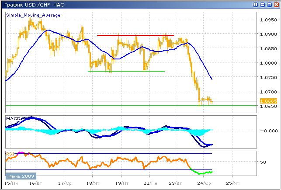281x190 pixels.
Task: Select the red resistance line near 1.0900
Action: (135, 35)
